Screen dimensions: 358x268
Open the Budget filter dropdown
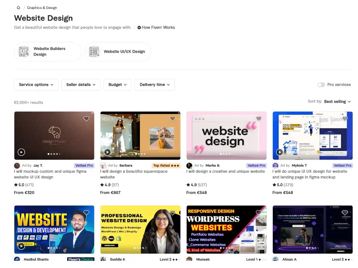click(x=118, y=85)
